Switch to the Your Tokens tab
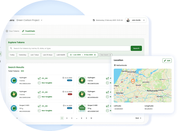 13,31
